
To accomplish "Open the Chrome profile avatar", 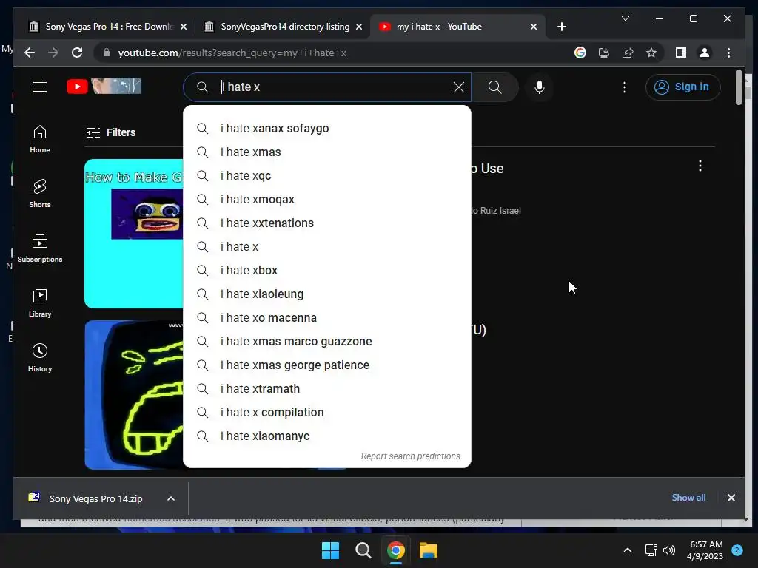I will 705,53.
